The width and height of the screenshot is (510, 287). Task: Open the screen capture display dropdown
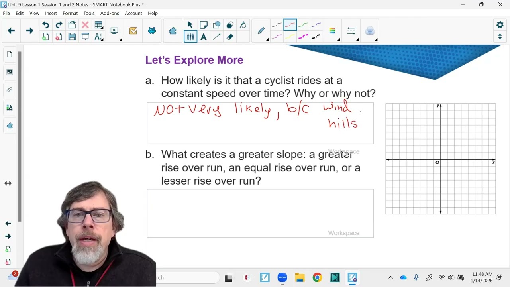pos(115,31)
